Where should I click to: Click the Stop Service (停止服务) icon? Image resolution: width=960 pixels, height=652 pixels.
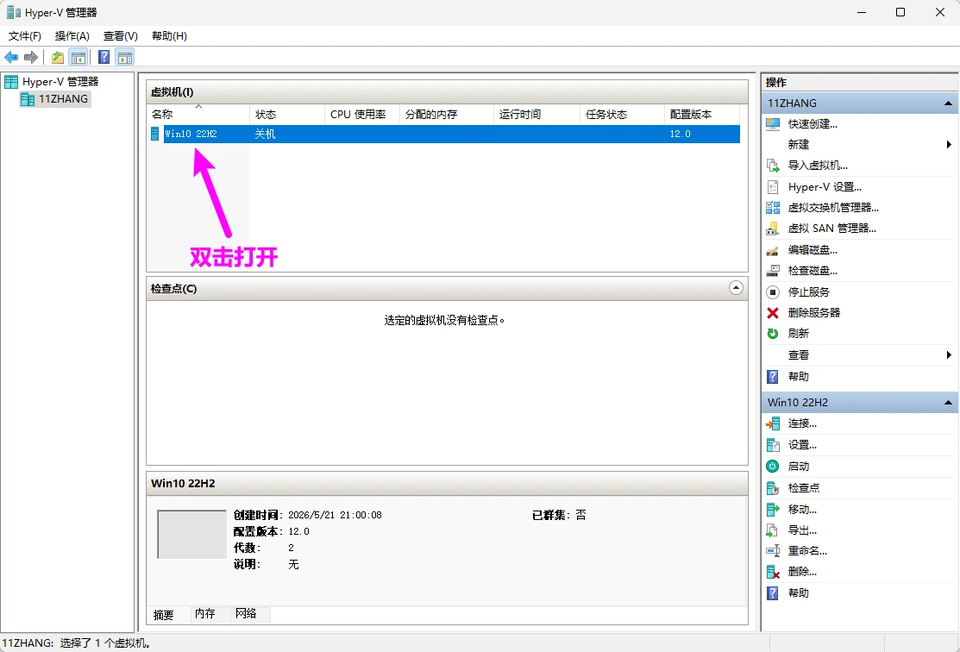(773, 292)
